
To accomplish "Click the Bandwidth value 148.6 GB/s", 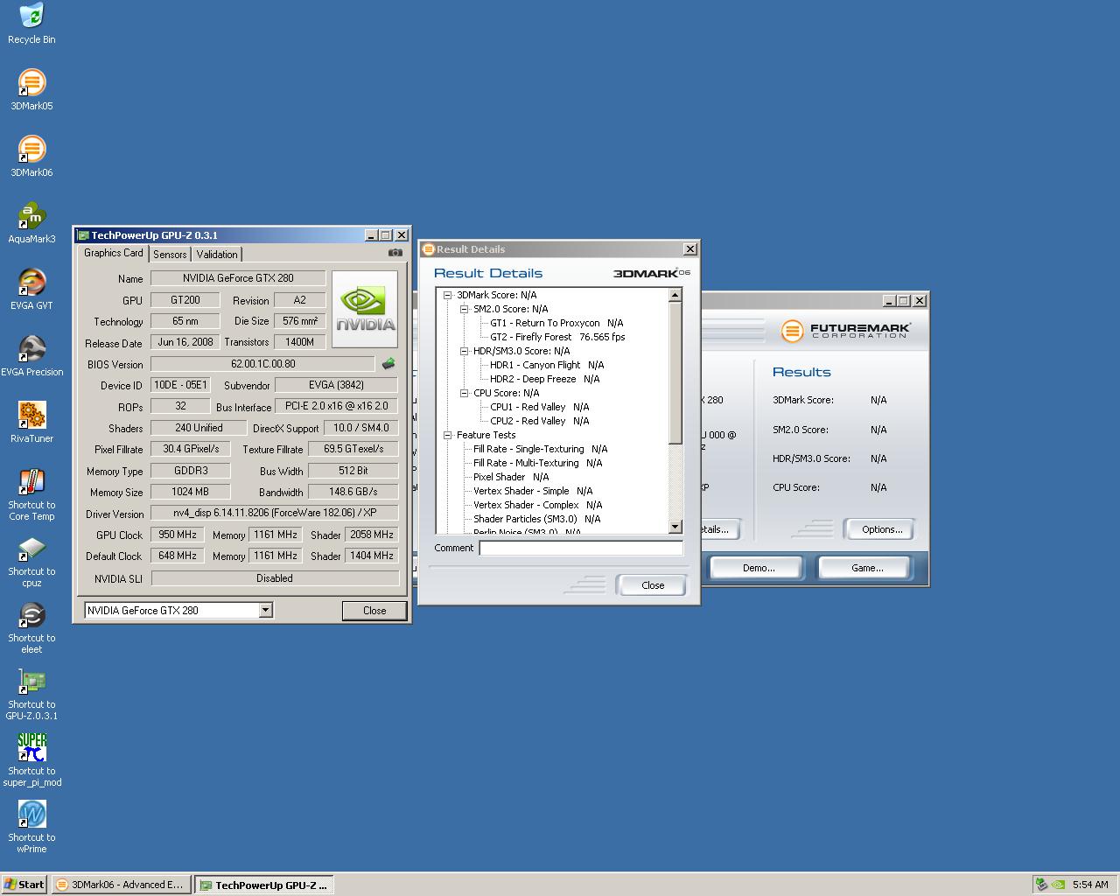I will [x=353, y=492].
